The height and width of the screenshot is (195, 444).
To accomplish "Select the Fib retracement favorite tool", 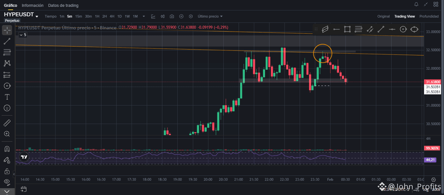I will tap(359, 29).
